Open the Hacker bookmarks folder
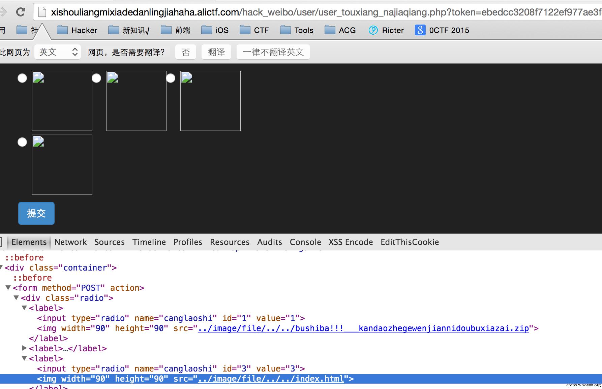This screenshot has width=602, height=389. point(77,30)
